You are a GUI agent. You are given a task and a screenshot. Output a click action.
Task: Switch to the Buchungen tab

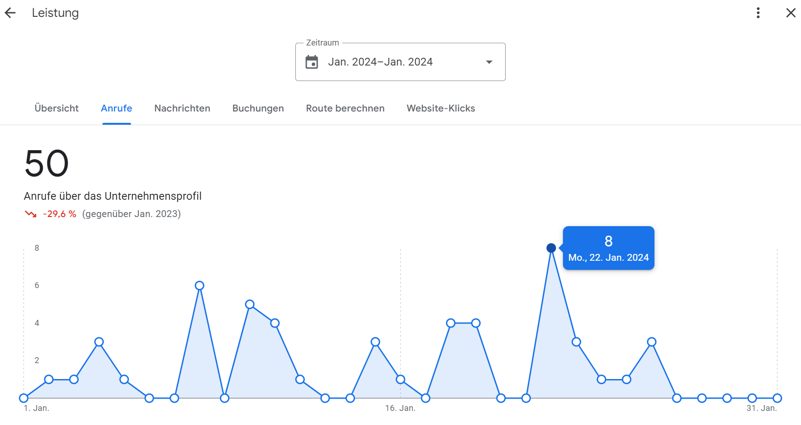coord(258,108)
